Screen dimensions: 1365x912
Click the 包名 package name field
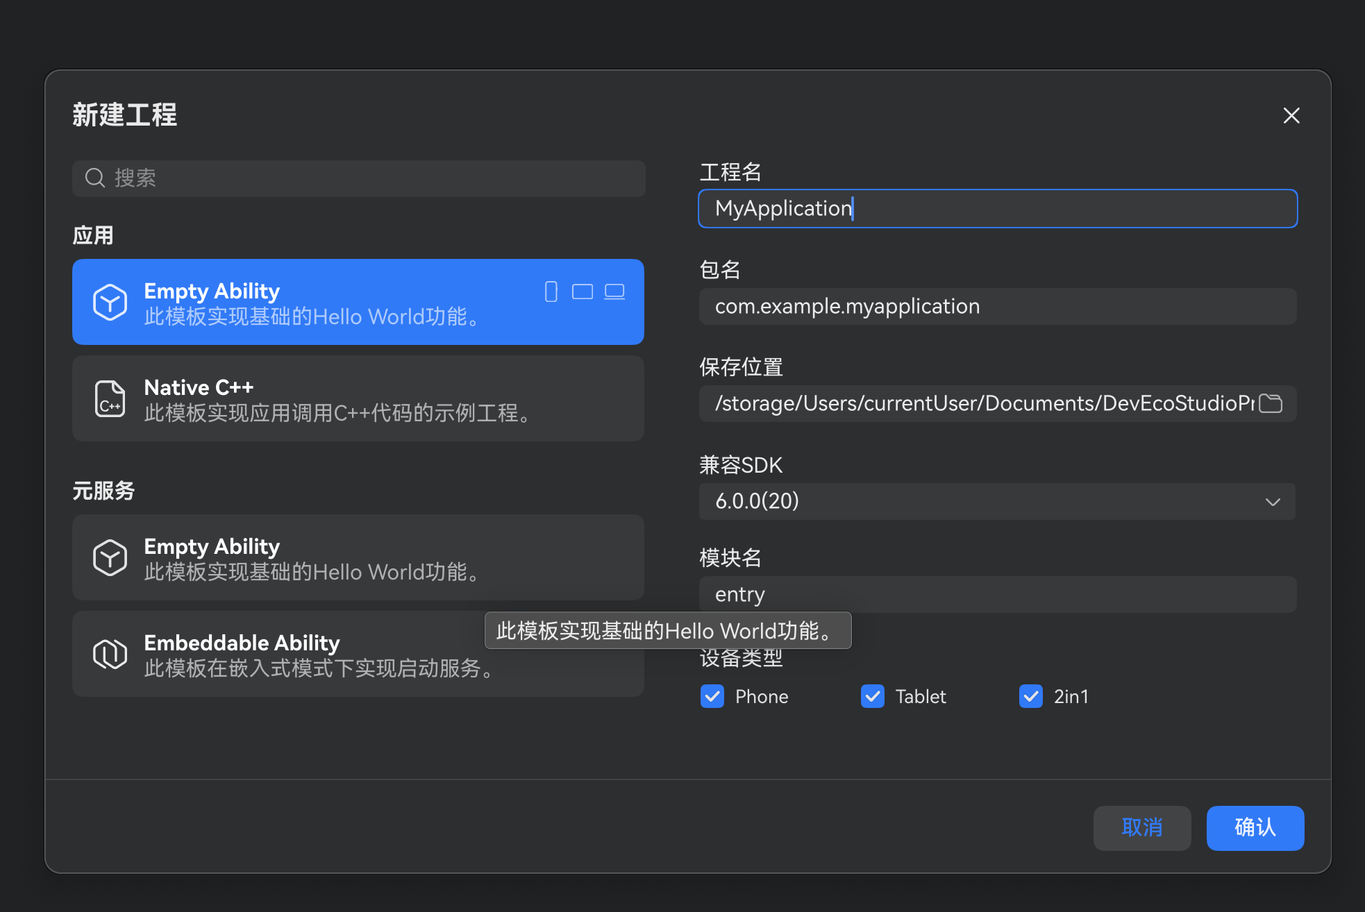click(x=998, y=306)
